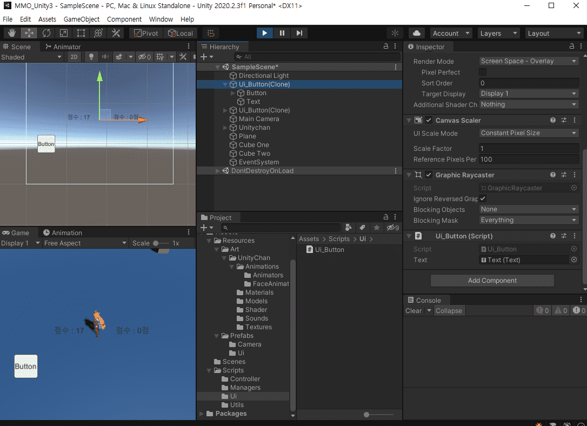Adjust the Project icon size slider

tap(378, 415)
